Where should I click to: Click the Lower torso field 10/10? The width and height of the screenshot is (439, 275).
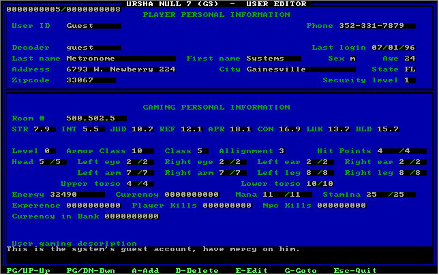pyautogui.click(x=320, y=184)
